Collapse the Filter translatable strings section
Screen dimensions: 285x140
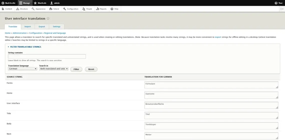coord(24,47)
